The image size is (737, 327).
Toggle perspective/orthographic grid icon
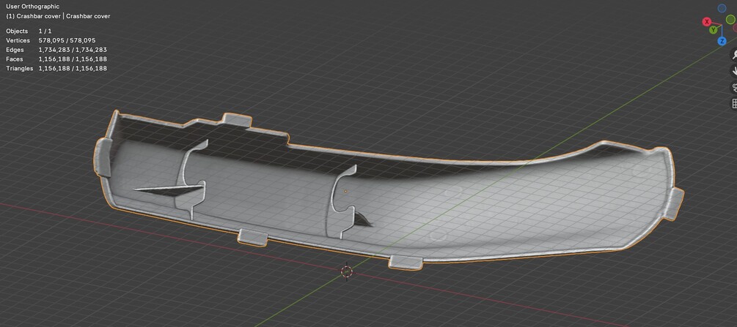coord(734,104)
